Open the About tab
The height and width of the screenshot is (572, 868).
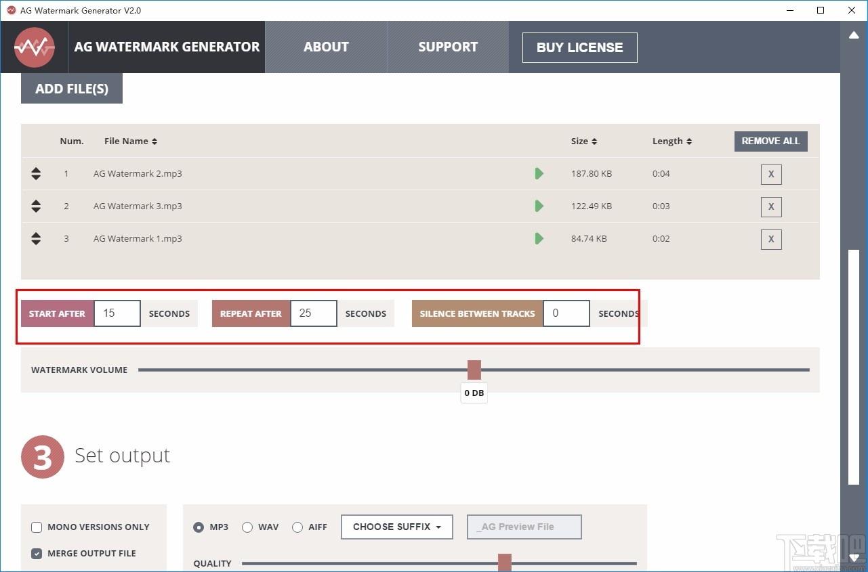pyautogui.click(x=326, y=47)
